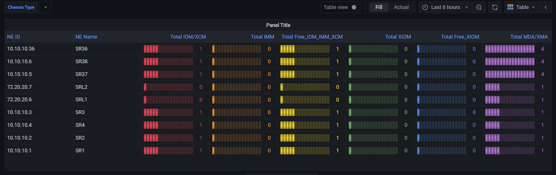
Task: Collapse the options pane with the arrow
Action: [x=546, y=7]
